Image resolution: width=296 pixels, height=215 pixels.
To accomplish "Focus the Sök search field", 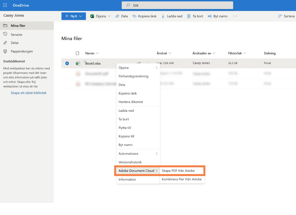I will click(x=177, y=5).
